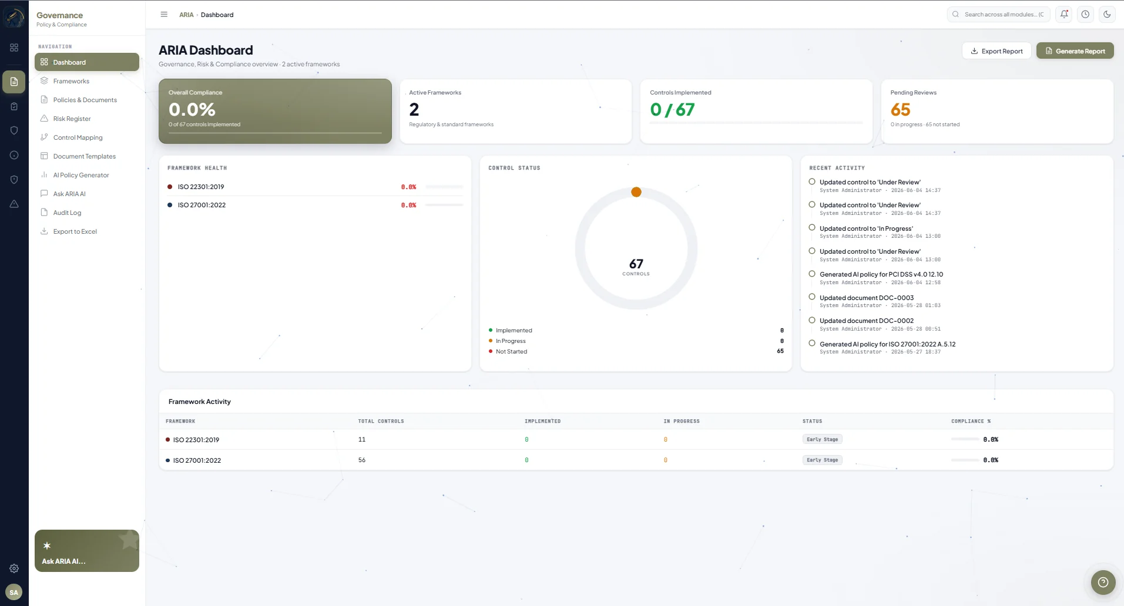Open activity Updated document DOC-0003
1124x606 pixels.
coord(867,298)
